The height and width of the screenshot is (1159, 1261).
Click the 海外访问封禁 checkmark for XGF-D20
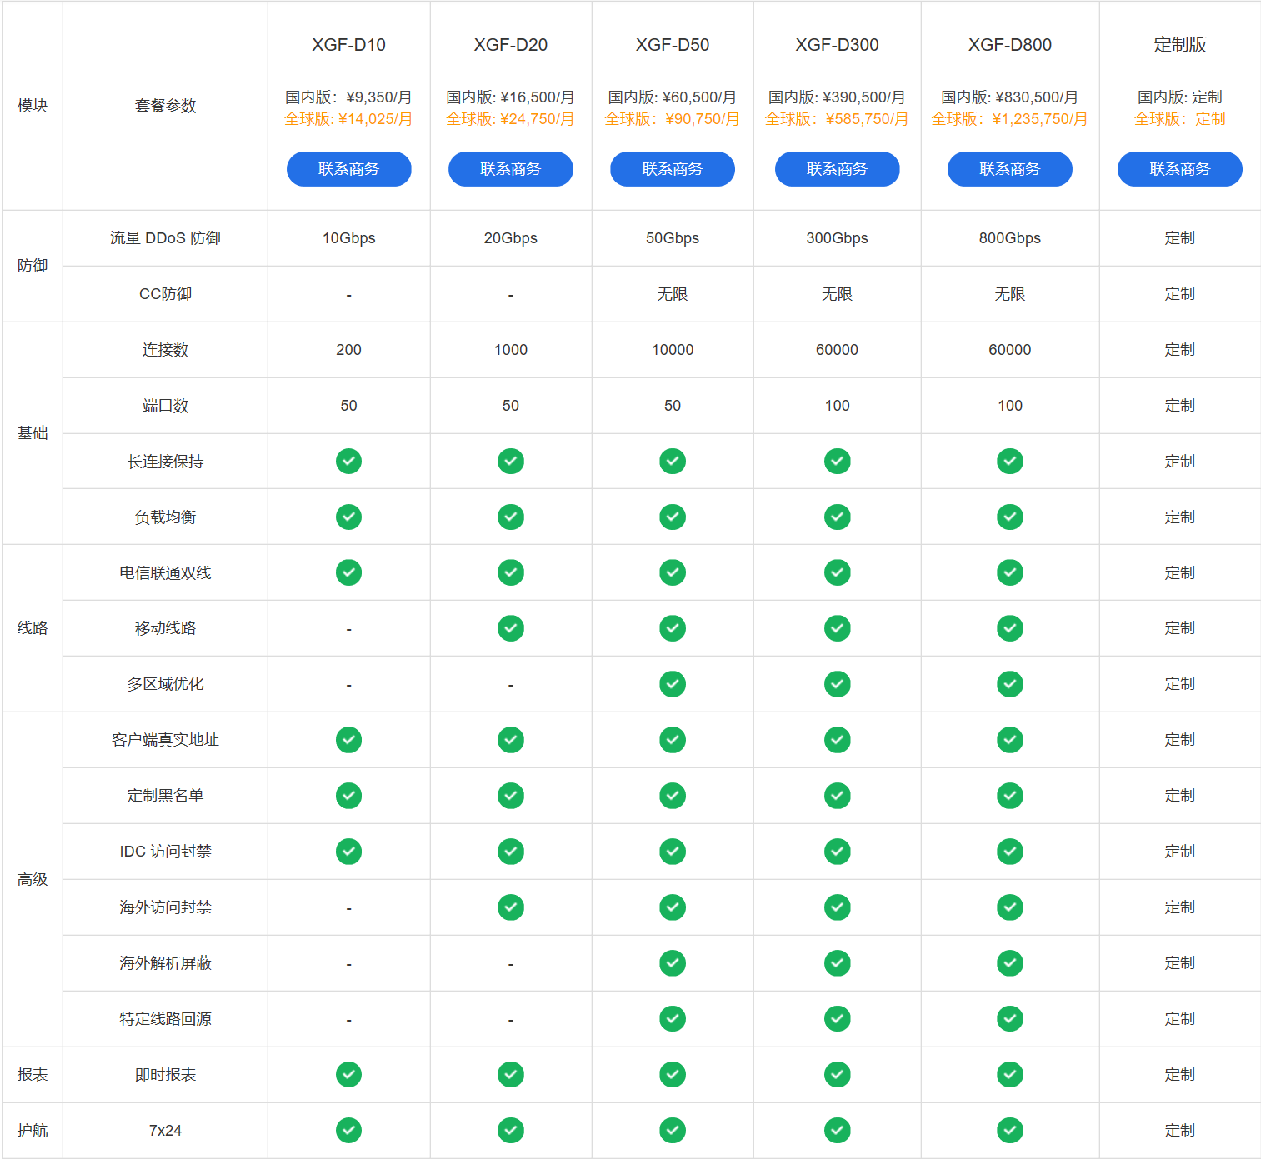pyautogui.click(x=510, y=907)
